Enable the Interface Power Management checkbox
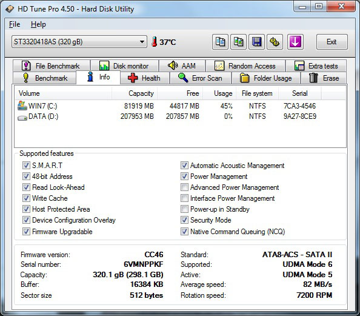 tap(184, 198)
